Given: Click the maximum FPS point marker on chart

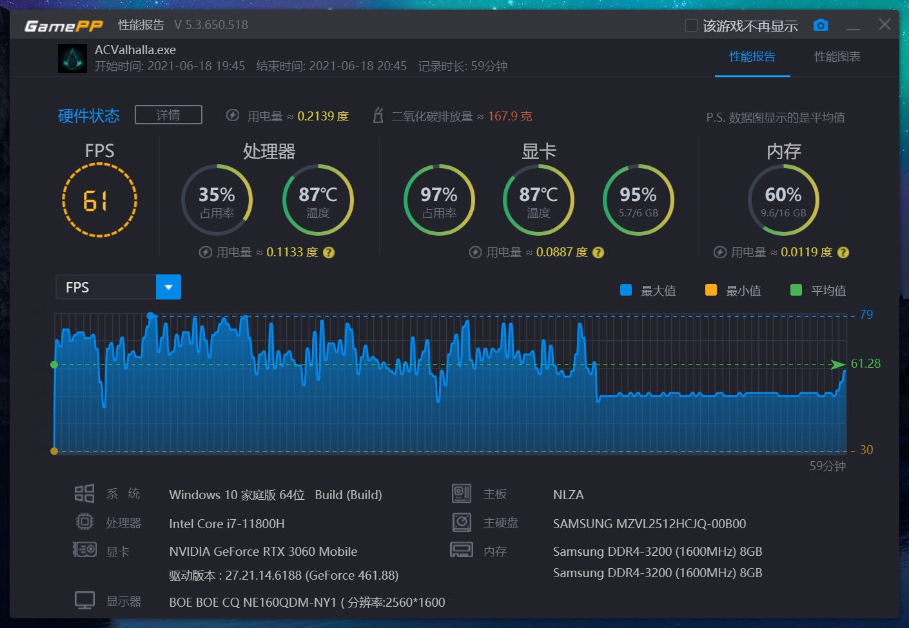Looking at the screenshot, I should [x=151, y=316].
